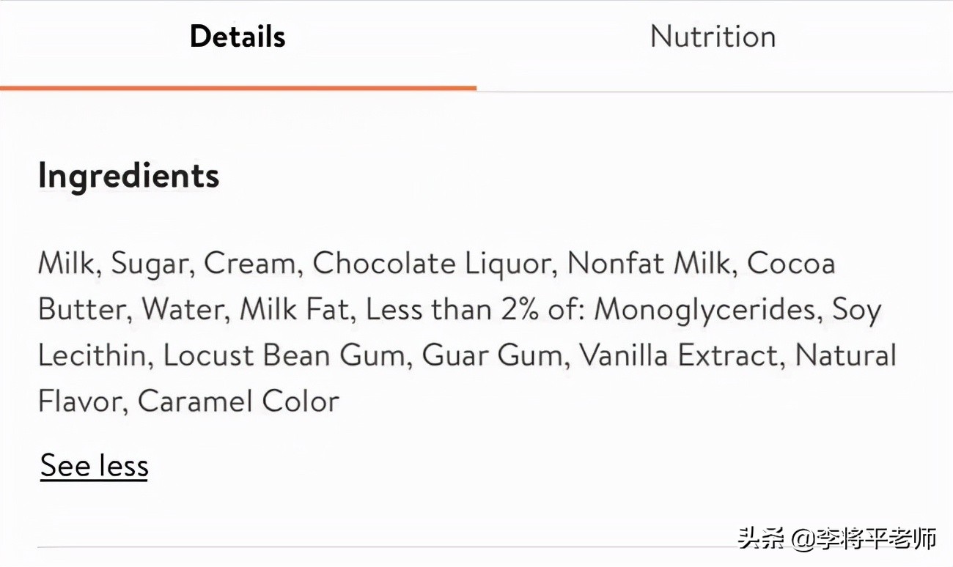Click the Locust Bean Gum text
The width and height of the screenshot is (953, 567).
tap(282, 356)
